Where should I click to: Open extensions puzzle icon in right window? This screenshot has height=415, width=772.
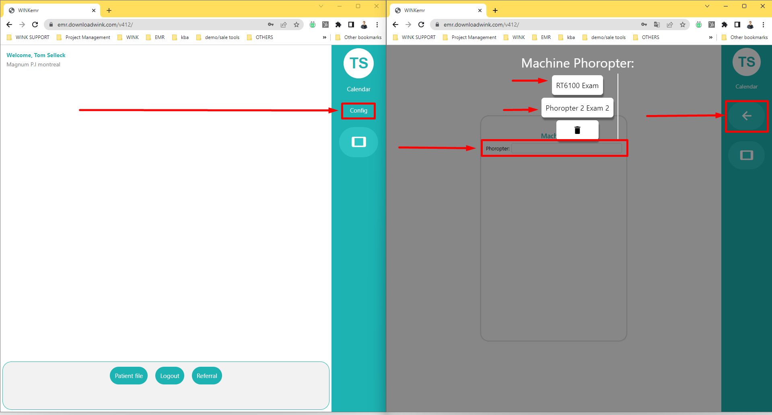click(x=725, y=25)
